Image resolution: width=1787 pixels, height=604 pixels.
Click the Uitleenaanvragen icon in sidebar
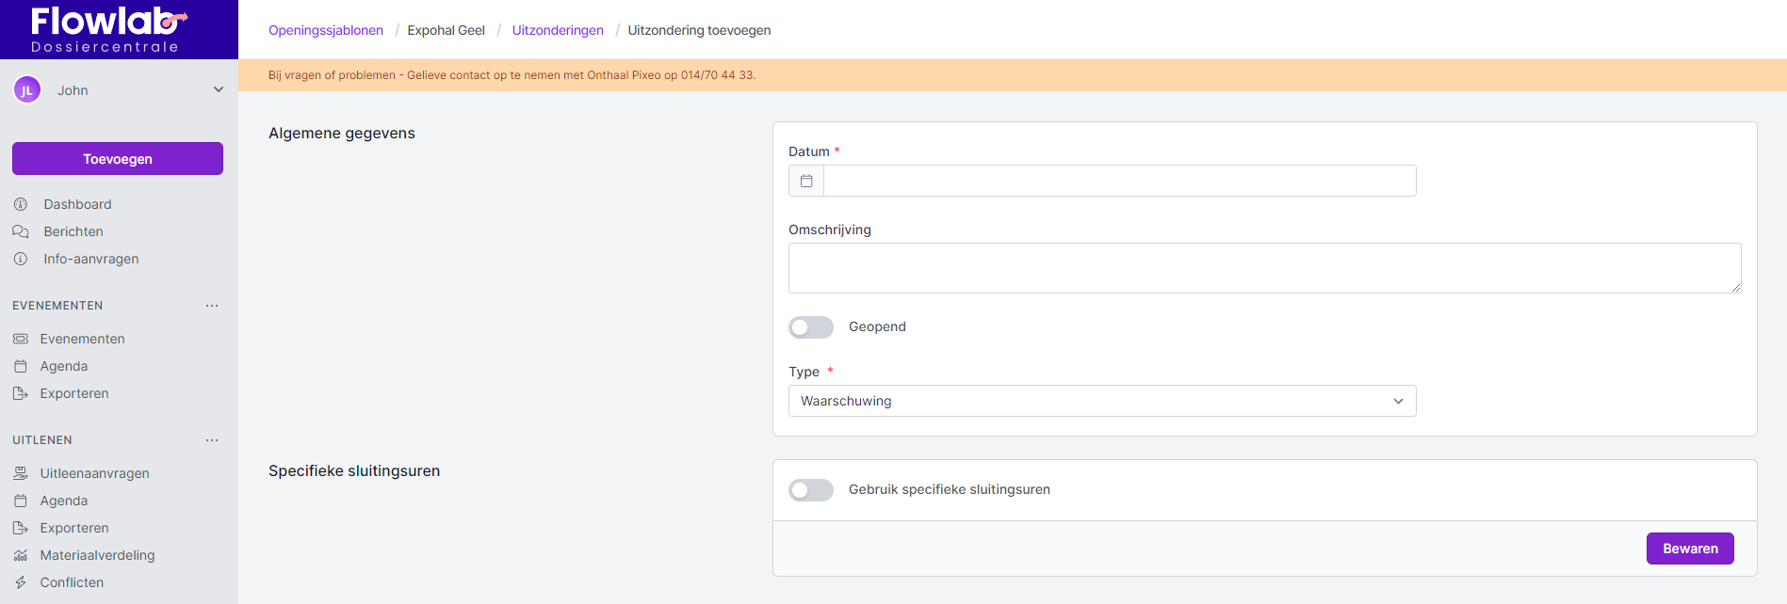point(21,473)
